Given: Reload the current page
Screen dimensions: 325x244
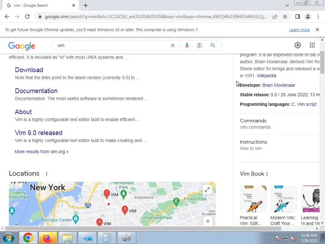Looking at the screenshot, I should coord(27,17).
